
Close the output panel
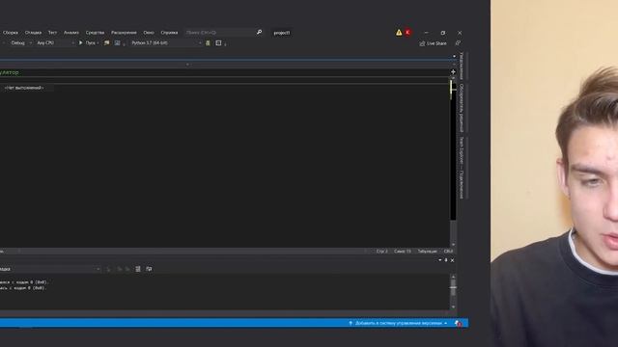pos(452,260)
